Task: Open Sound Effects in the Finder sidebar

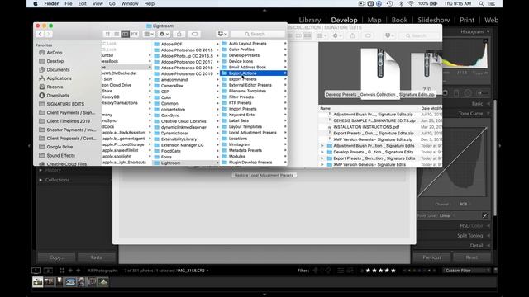Action: point(60,156)
